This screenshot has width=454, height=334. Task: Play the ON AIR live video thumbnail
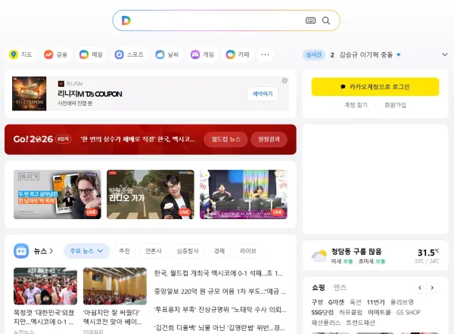click(58, 194)
